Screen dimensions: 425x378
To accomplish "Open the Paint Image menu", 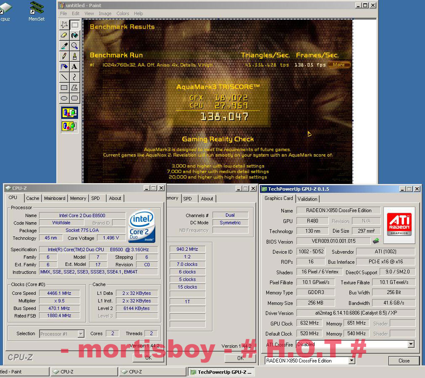I will pyautogui.click(x=105, y=13).
